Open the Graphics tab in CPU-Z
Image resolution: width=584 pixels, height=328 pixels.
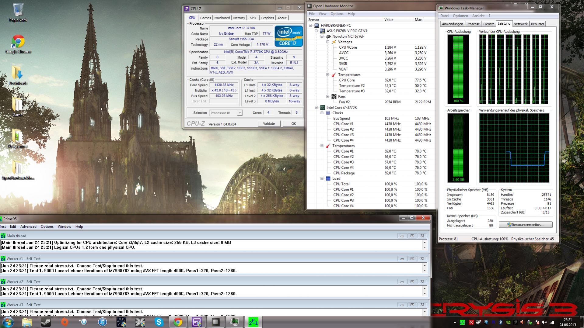268,18
